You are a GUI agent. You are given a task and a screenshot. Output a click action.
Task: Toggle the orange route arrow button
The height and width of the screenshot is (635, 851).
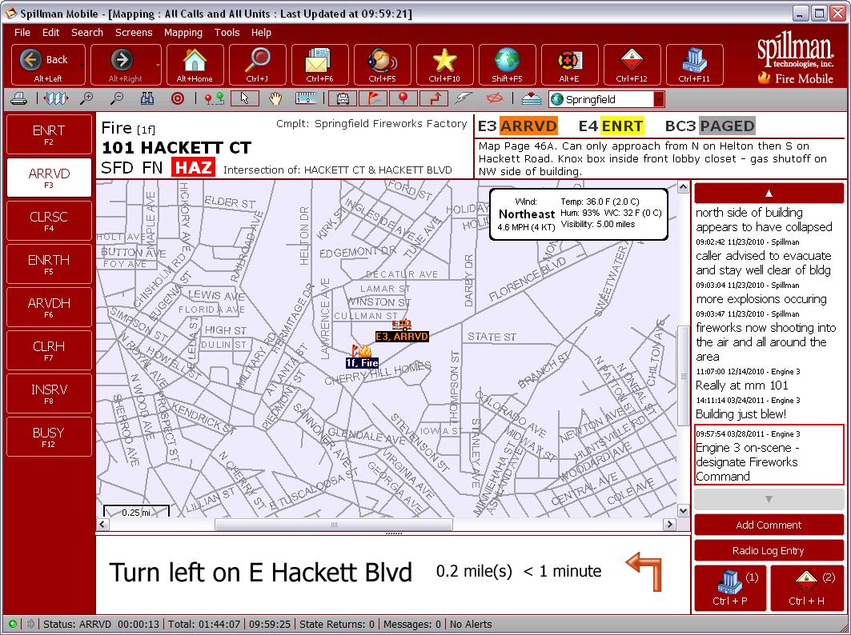pyautogui.click(x=434, y=98)
